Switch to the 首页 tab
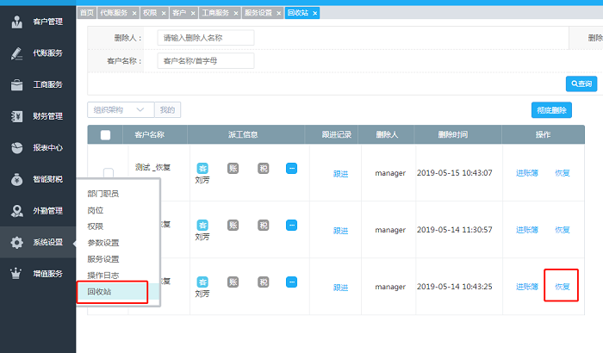Image resolution: width=603 pixels, height=353 pixels. 86,13
